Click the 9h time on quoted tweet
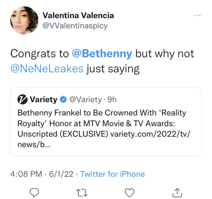This screenshot has width=212, height=199. tap(112, 99)
